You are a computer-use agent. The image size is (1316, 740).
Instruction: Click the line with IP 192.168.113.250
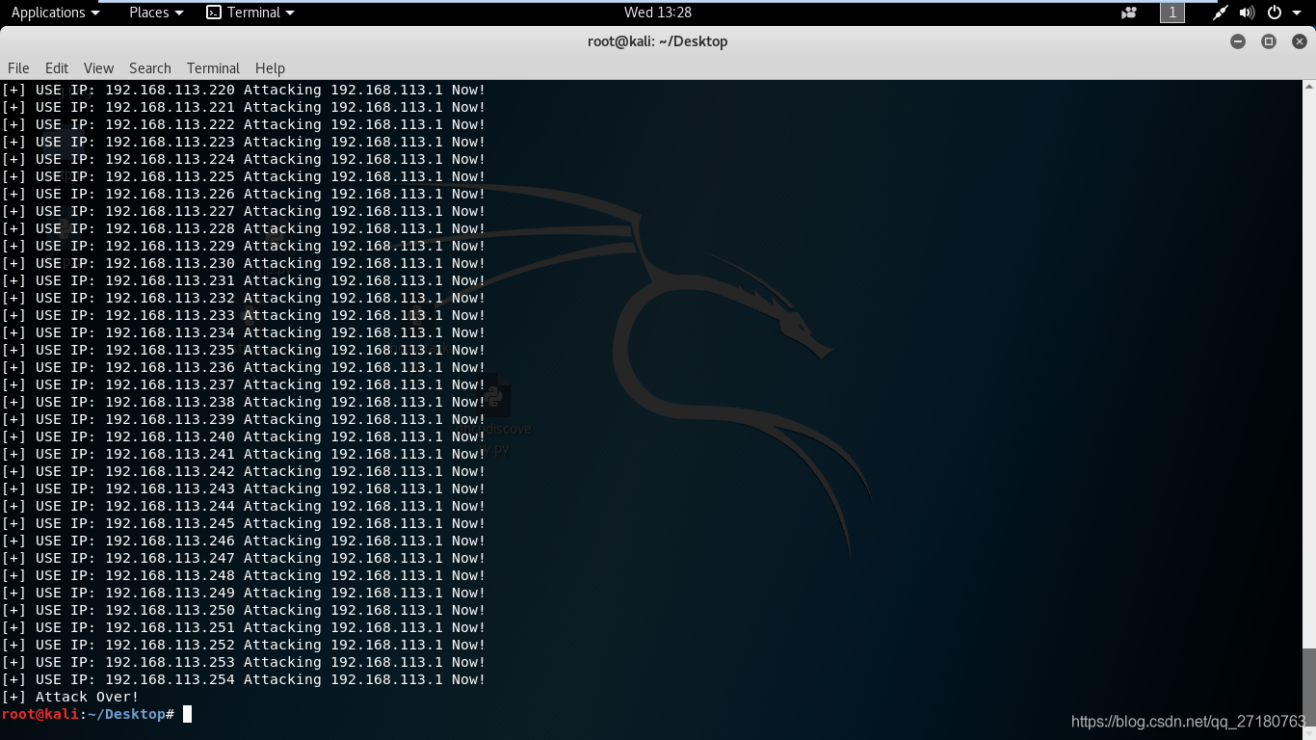(244, 610)
